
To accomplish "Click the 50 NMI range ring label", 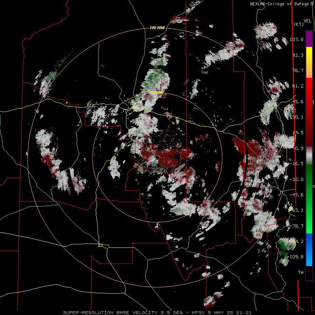I will pos(157,93).
